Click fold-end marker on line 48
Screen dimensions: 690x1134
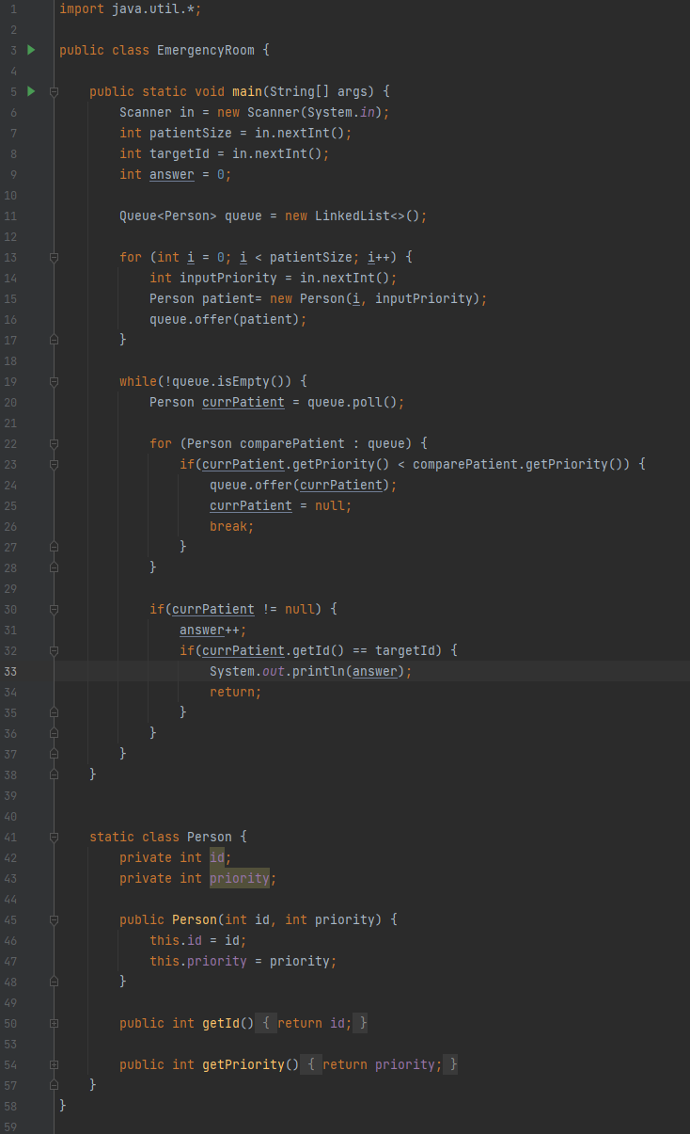point(54,982)
